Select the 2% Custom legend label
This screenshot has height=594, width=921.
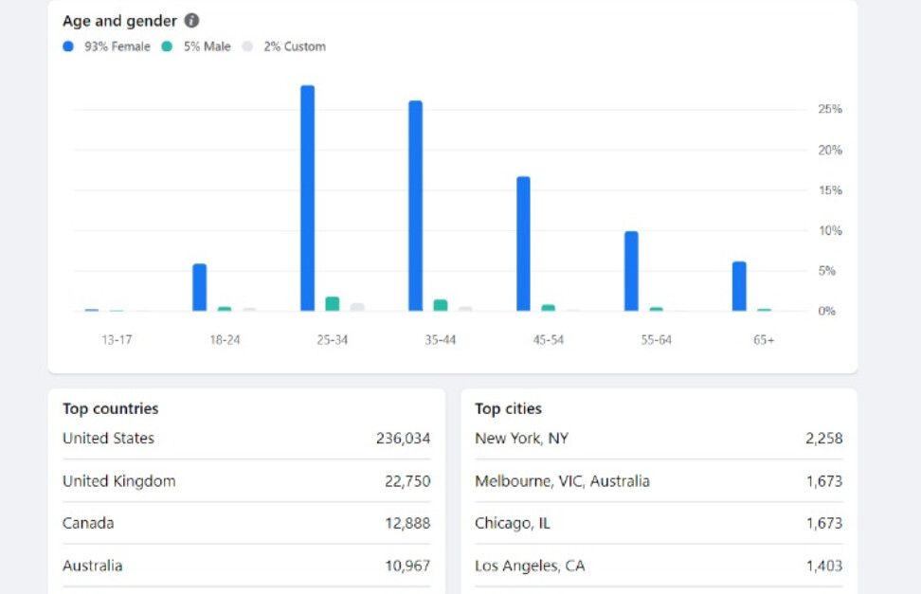point(294,46)
